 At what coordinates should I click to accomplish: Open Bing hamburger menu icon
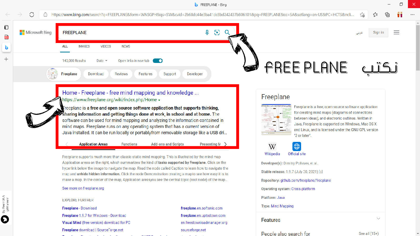pos(396,33)
